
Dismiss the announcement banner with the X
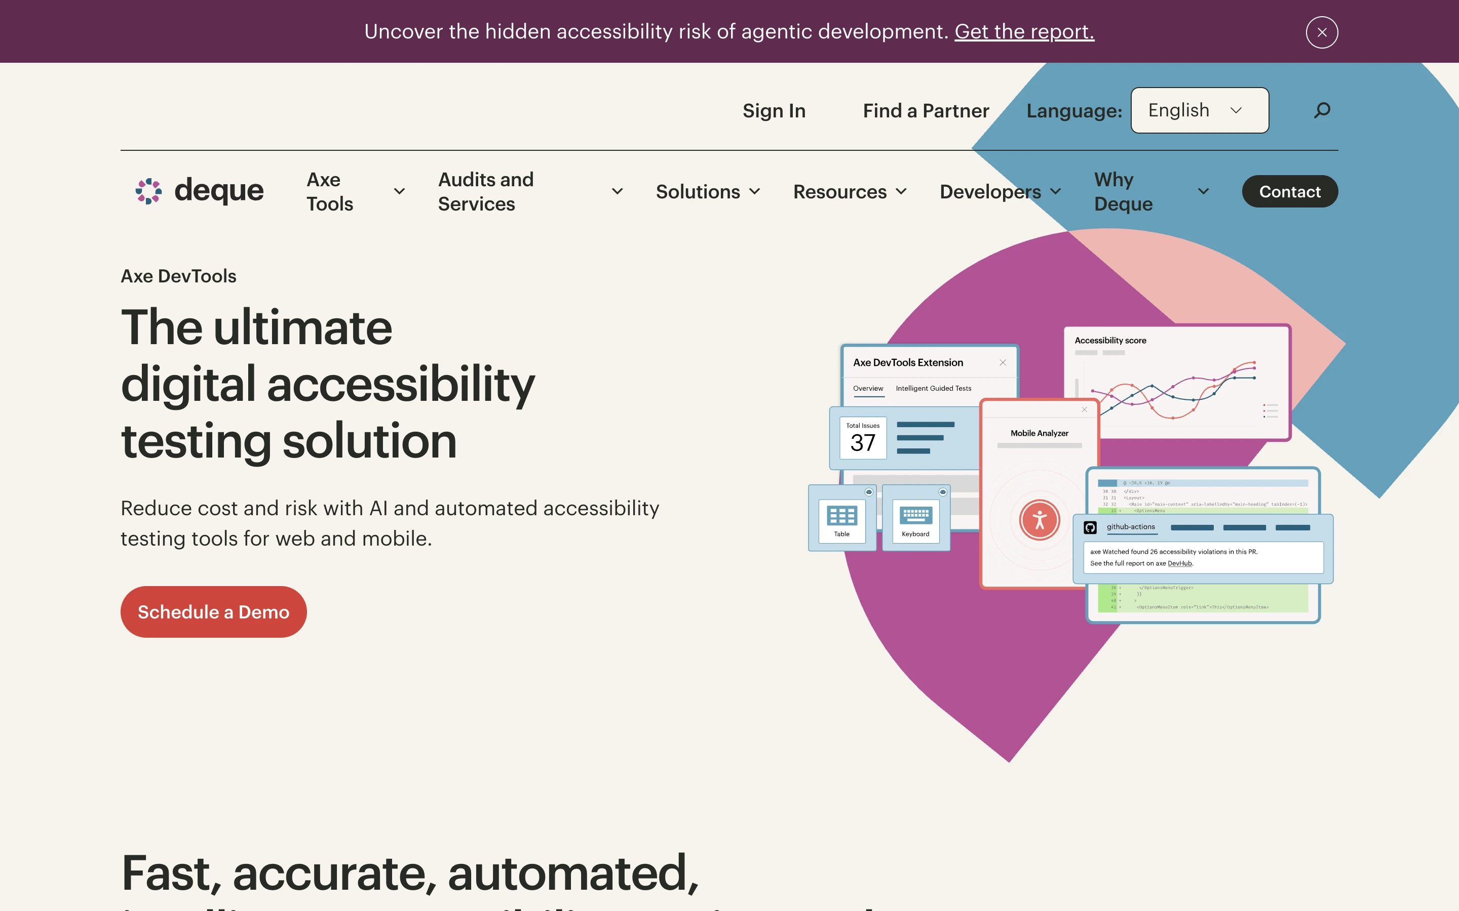pos(1322,32)
